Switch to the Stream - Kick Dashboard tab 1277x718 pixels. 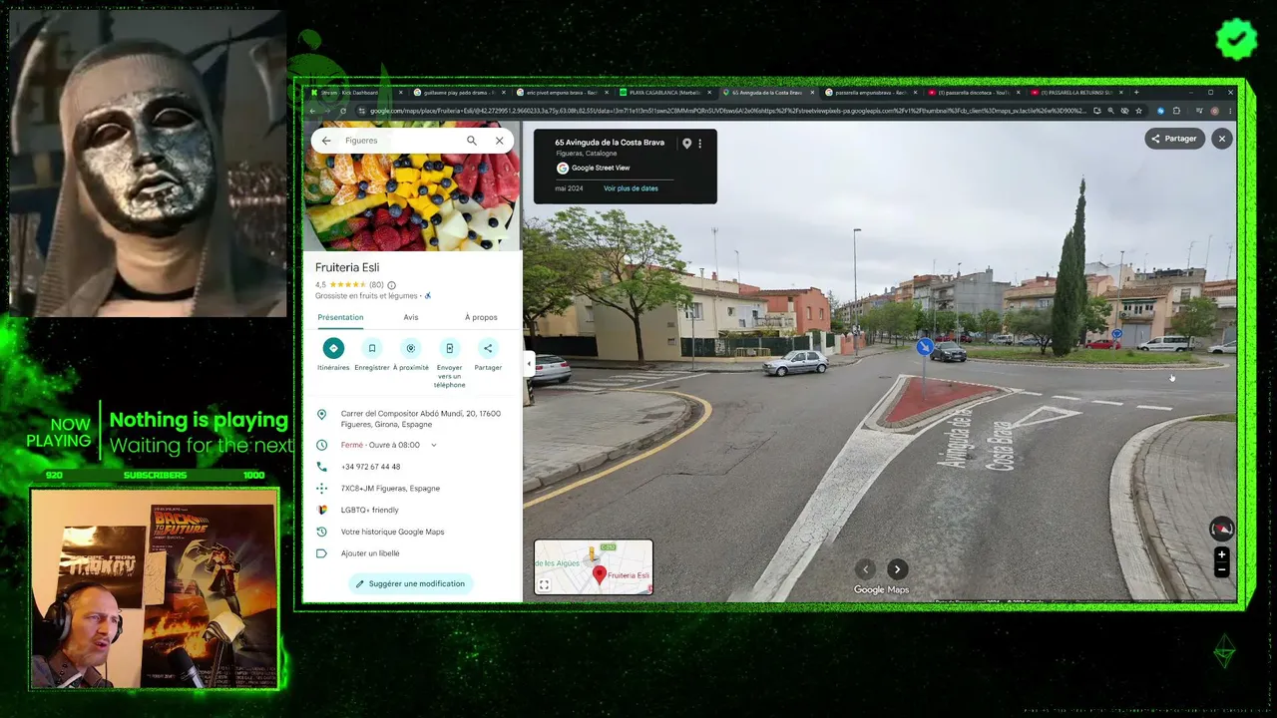pyautogui.click(x=353, y=93)
